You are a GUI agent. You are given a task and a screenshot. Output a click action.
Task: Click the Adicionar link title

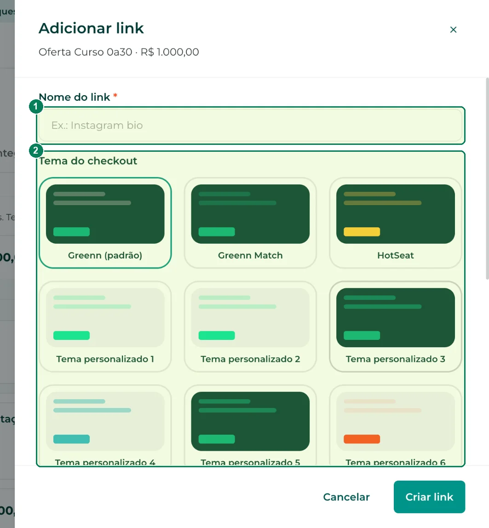(91, 29)
